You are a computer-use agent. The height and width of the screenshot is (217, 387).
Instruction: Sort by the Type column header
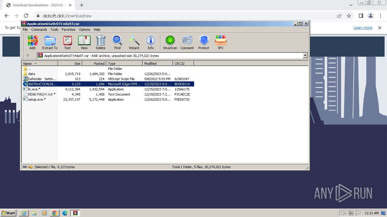click(125, 64)
